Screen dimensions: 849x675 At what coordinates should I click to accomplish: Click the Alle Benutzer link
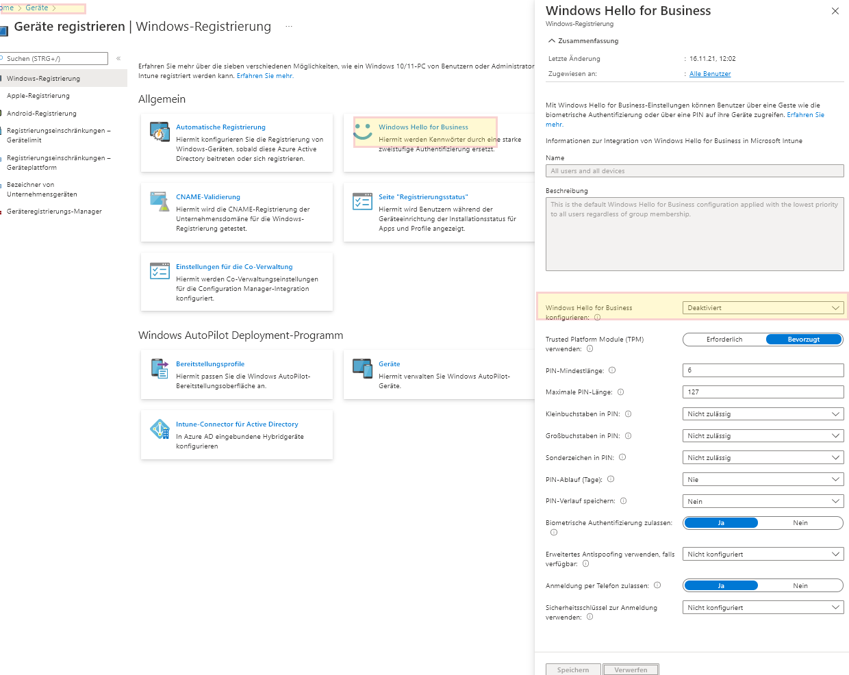click(x=709, y=74)
